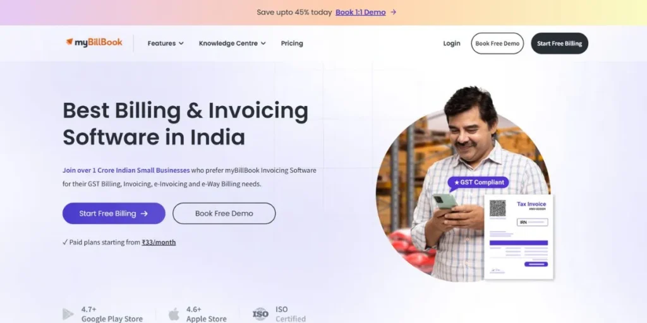Click the QR code on Tax Invoice

click(497, 208)
